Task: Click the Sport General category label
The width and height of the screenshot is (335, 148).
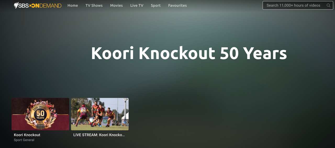Action: pos(24,140)
